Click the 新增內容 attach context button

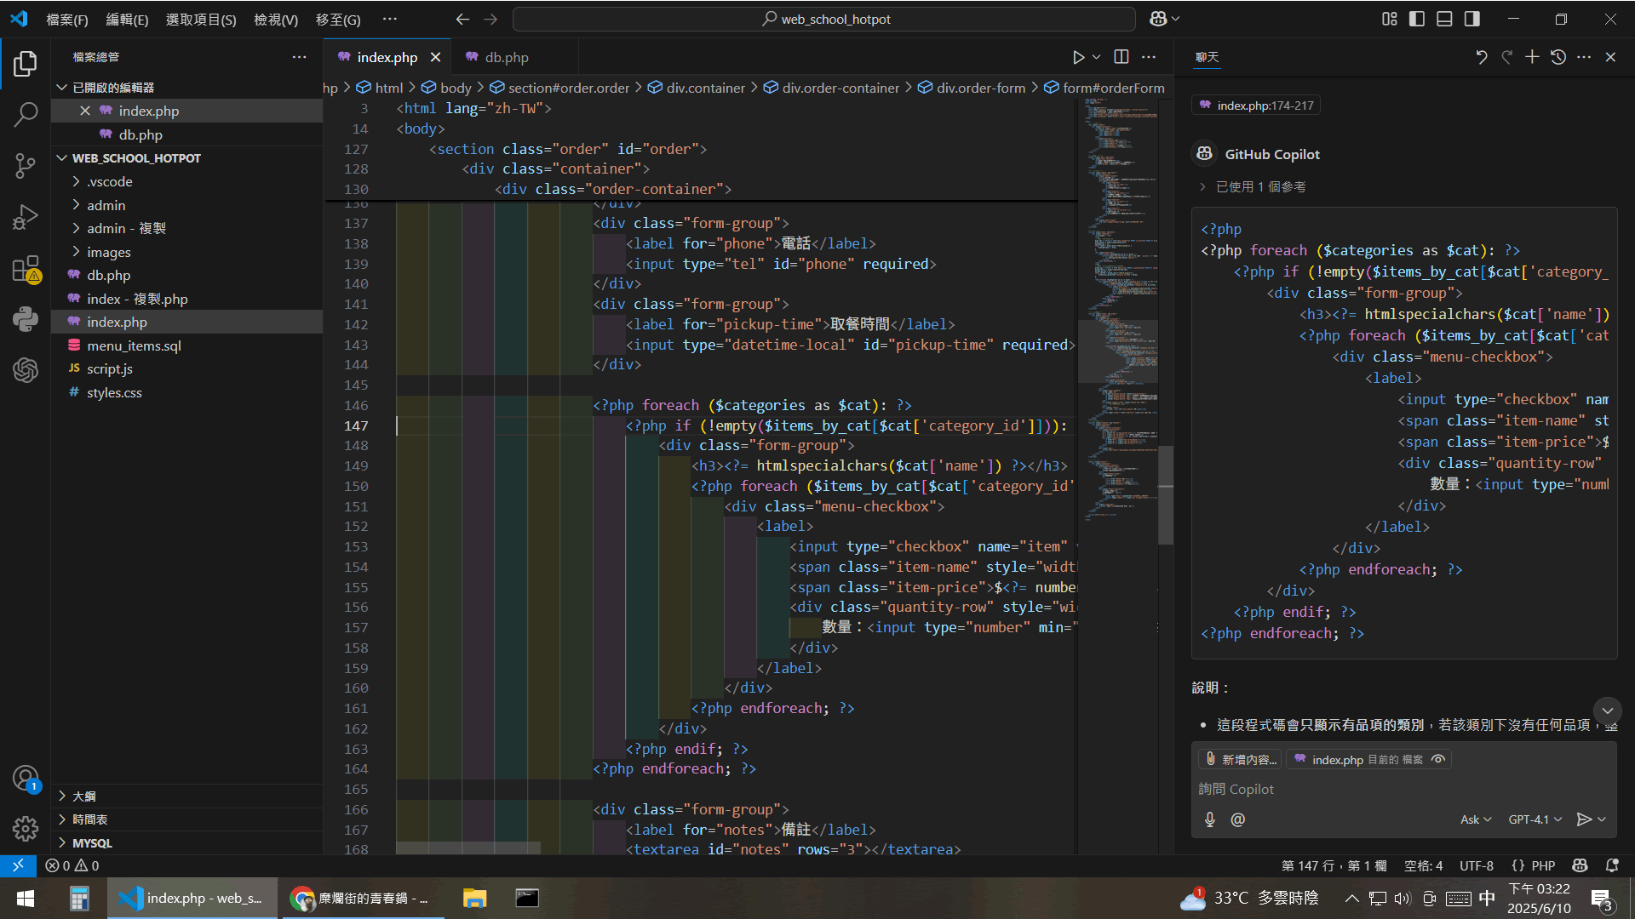click(x=1241, y=759)
